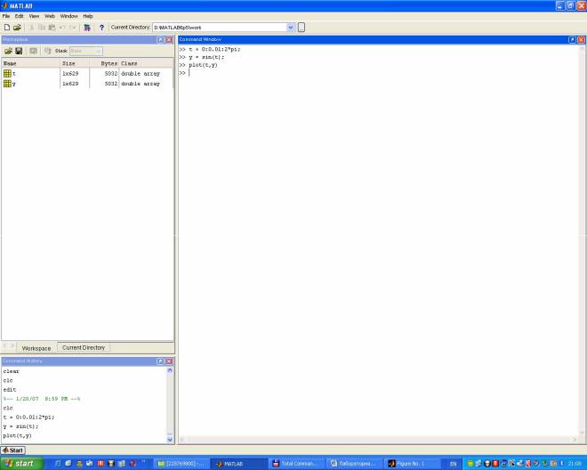Open the Help menu
Image resolution: width=587 pixels, height=470 pixels.
(x=88, y=16)
